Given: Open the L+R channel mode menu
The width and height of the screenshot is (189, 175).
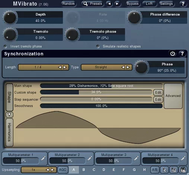Looking at the screenshot, I should pos(149,4).
